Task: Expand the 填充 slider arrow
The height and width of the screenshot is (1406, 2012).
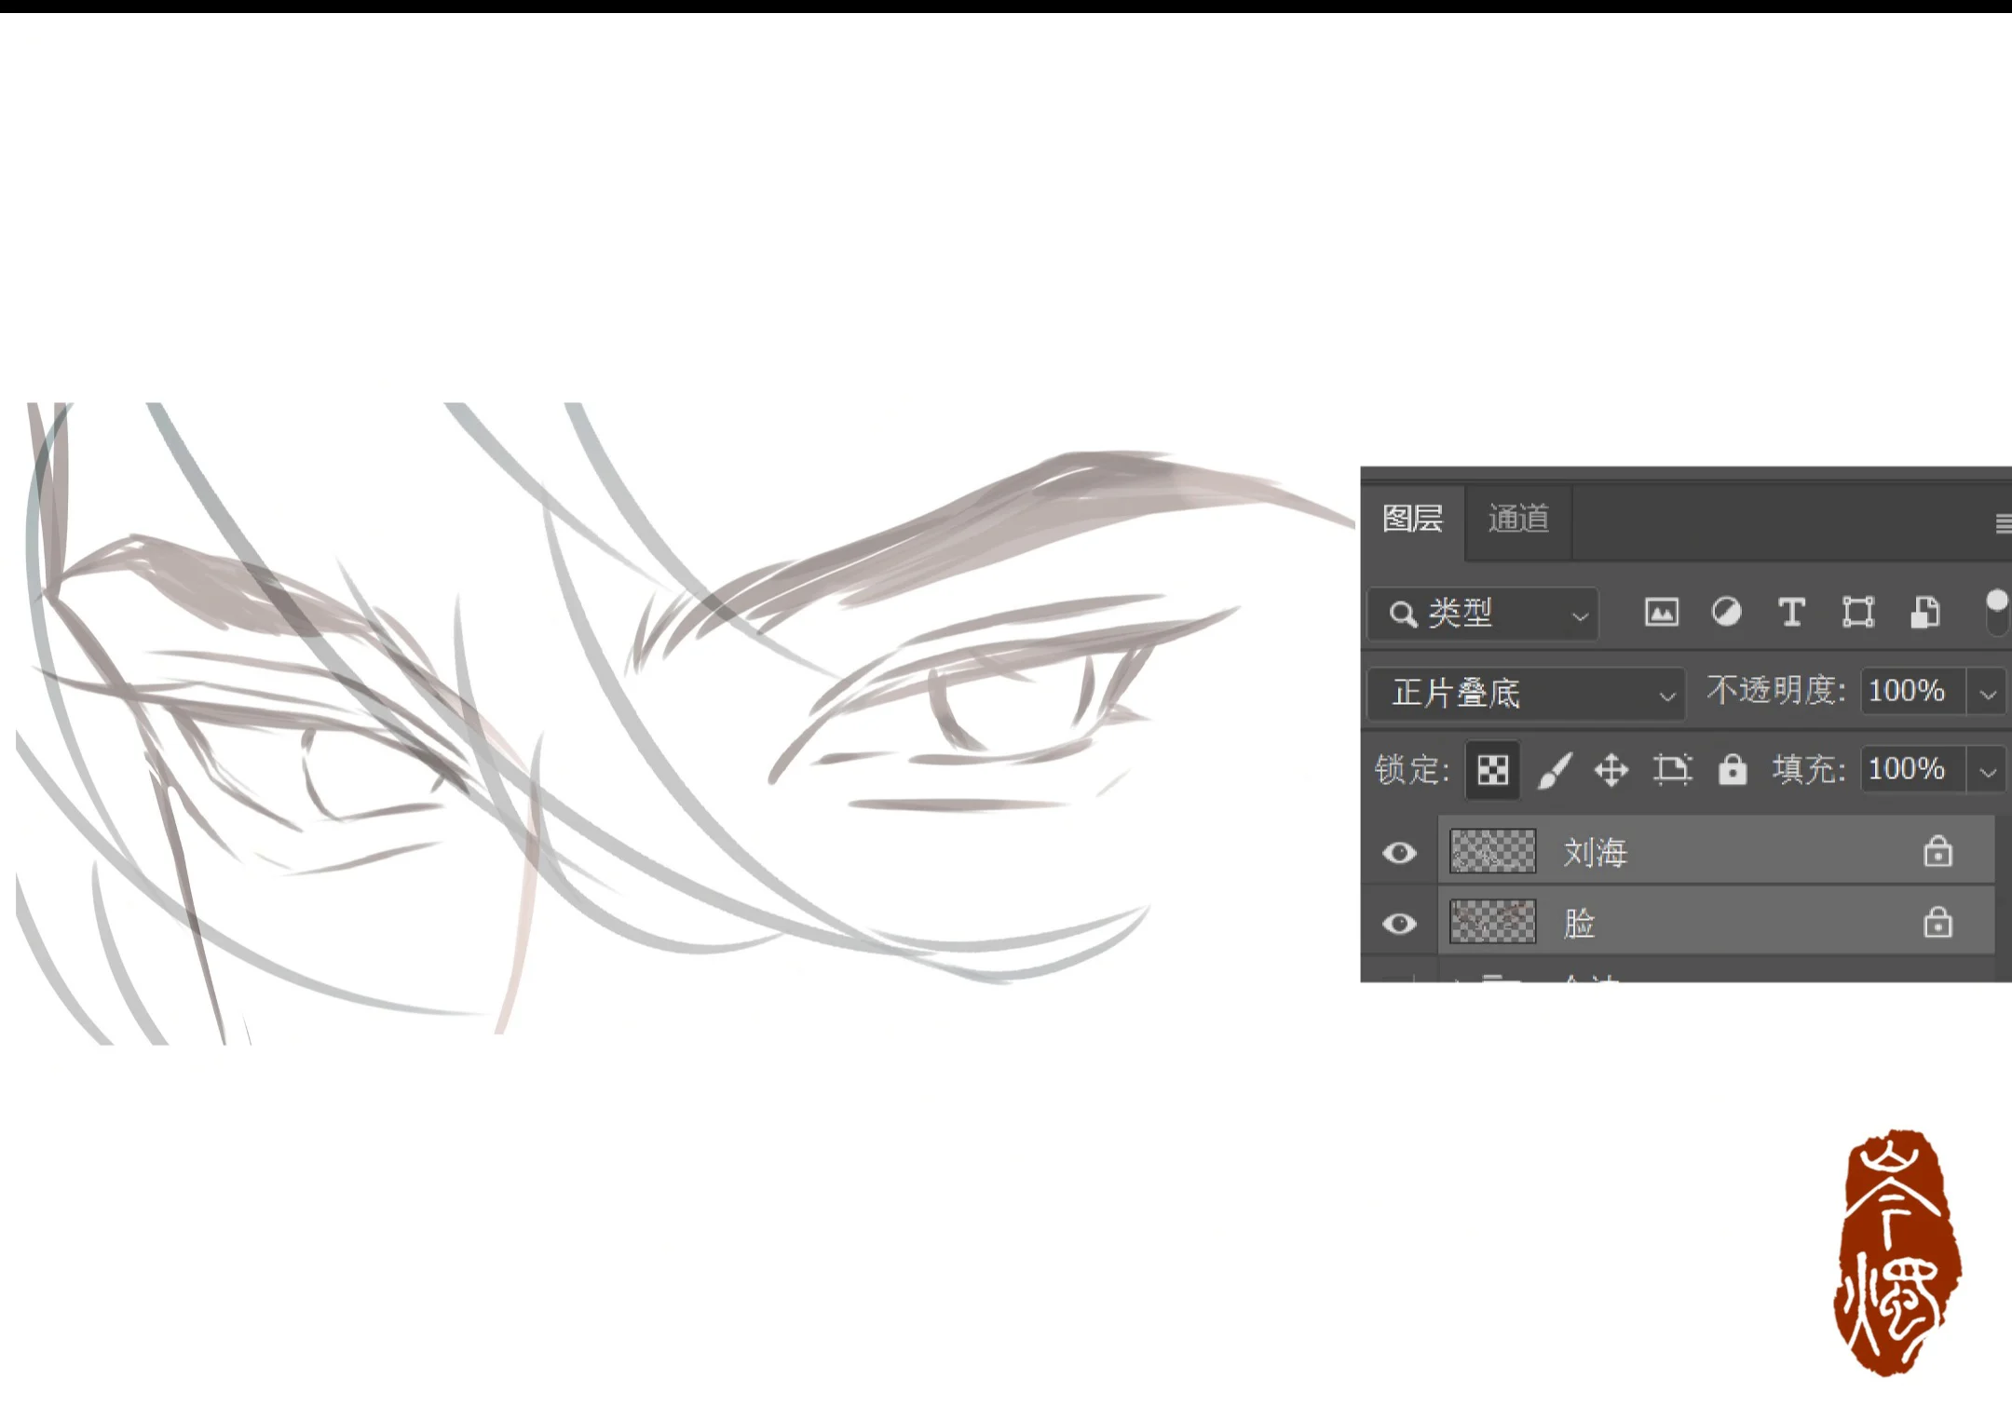Action: coord(1988,772)
